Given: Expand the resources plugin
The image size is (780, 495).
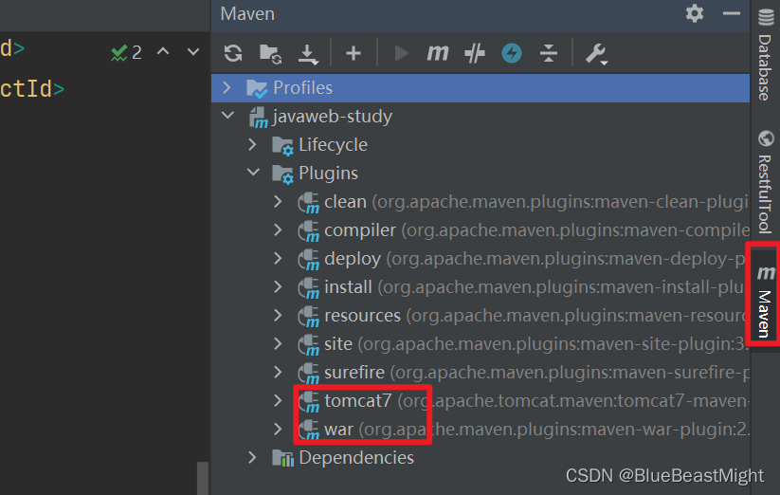Looking at the screenshot, I should click(x=278, y=315).
